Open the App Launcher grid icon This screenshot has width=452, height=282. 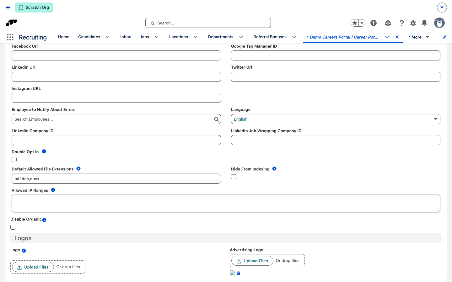click(10, 37)
